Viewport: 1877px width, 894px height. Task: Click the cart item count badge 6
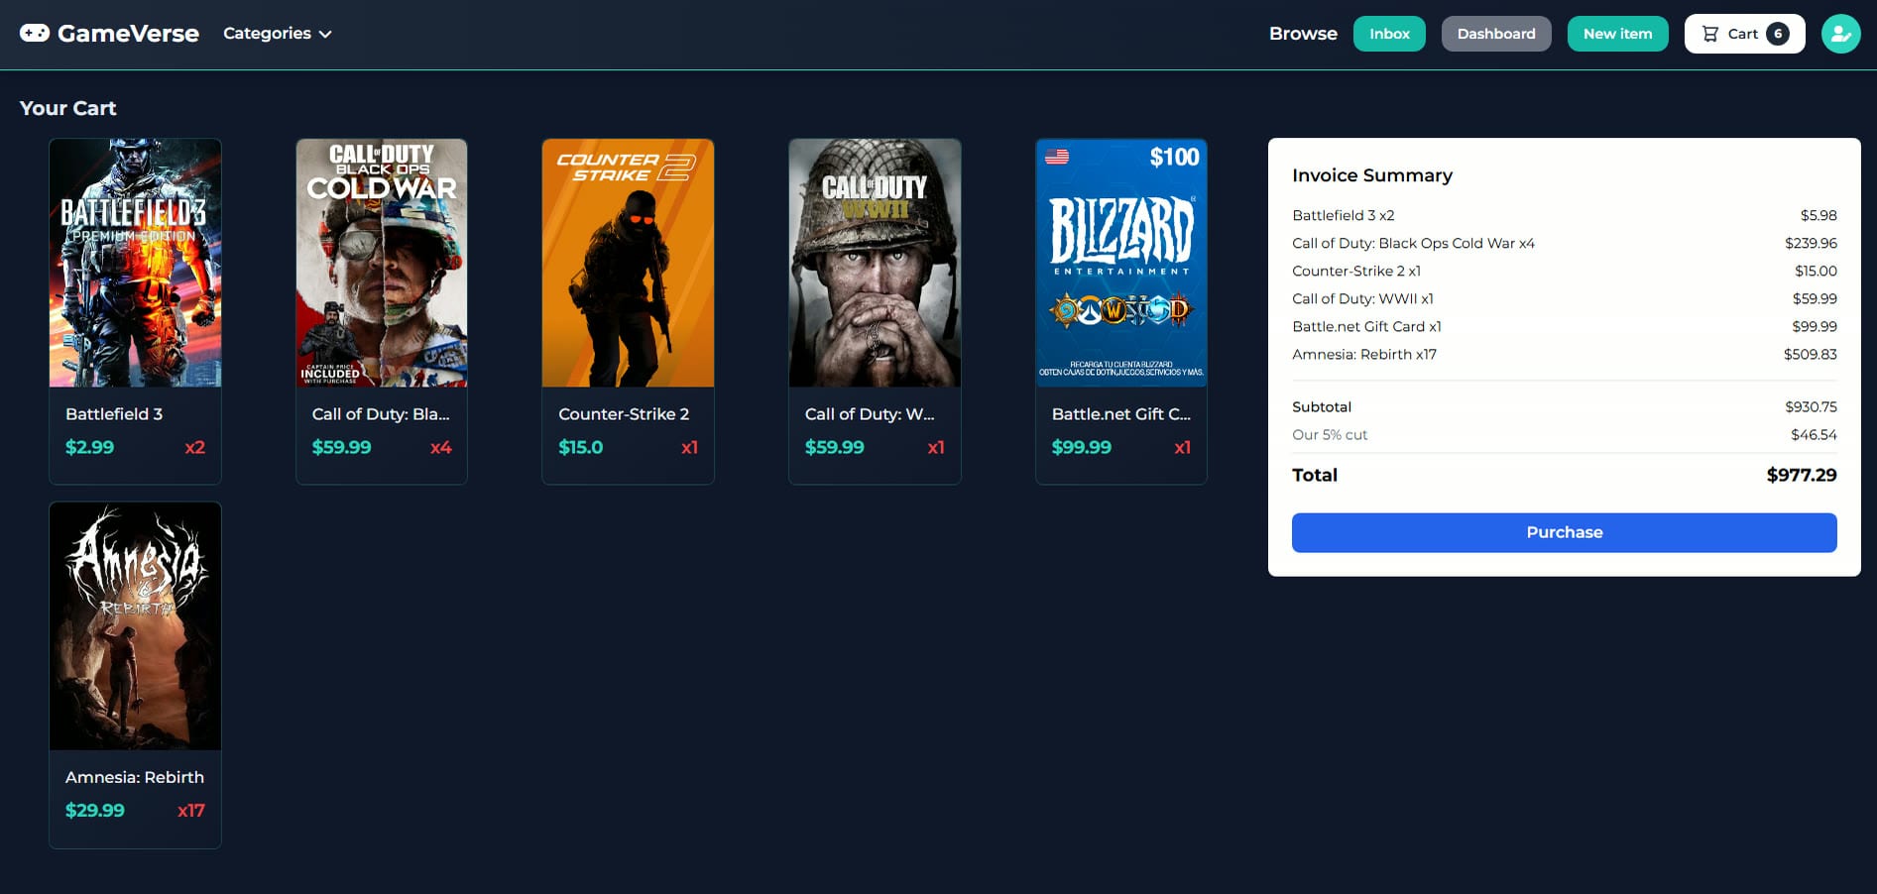pos(1778,34)
